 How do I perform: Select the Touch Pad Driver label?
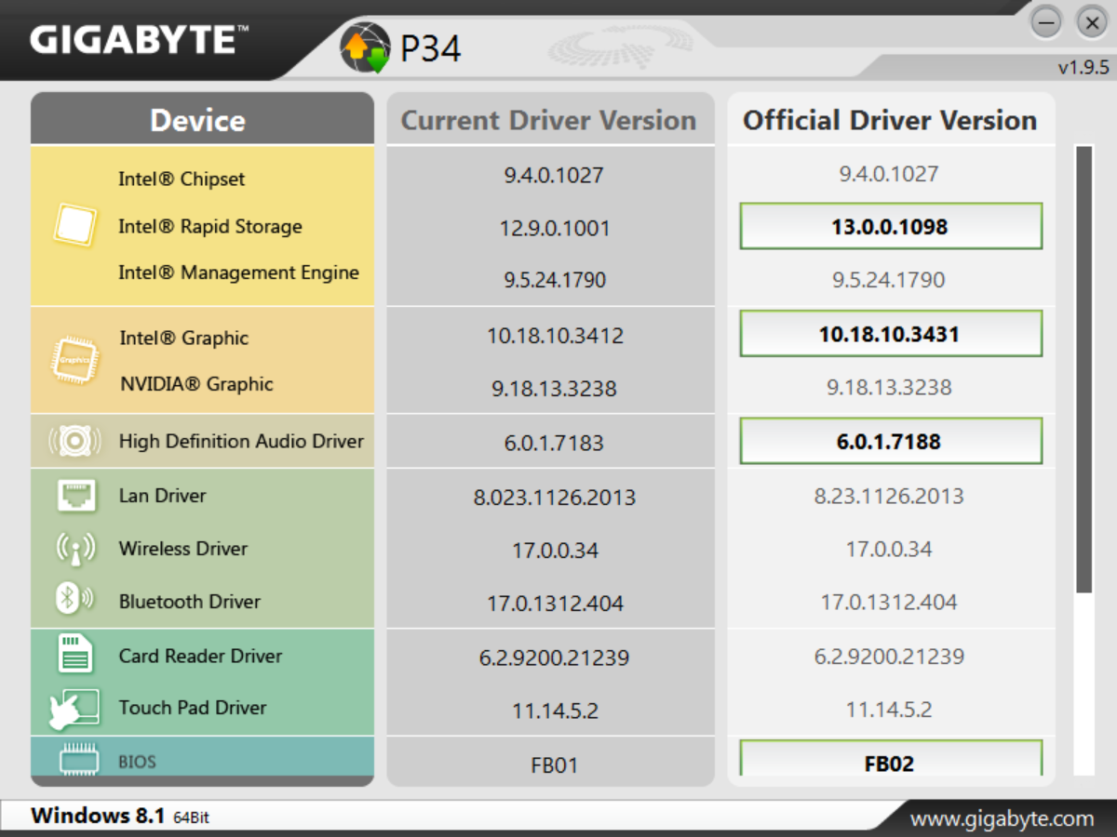[x=193, y=708]
